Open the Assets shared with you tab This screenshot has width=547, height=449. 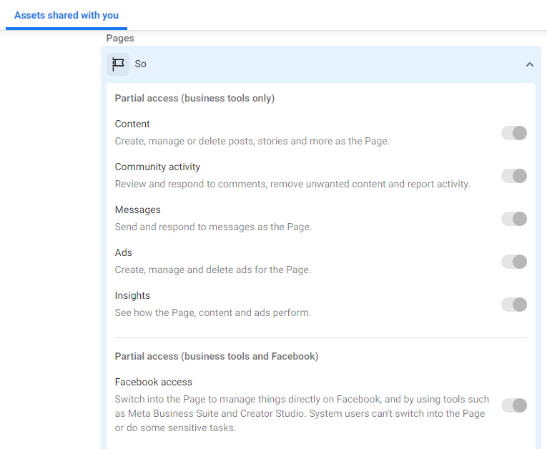66,15
